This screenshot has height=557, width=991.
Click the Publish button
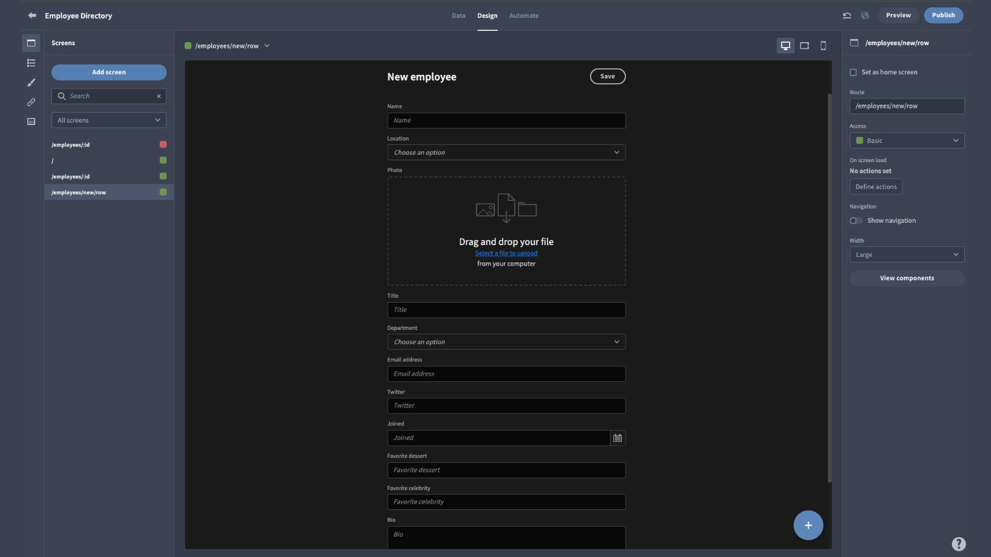(943, 15)
